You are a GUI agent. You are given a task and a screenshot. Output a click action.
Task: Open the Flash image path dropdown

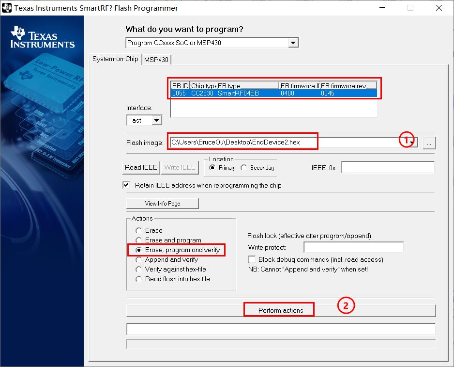tap(411, 143)
